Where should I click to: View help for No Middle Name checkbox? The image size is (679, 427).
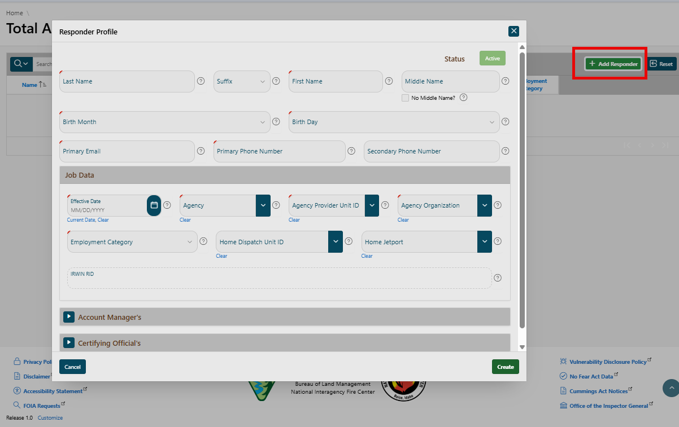(463, 98)
